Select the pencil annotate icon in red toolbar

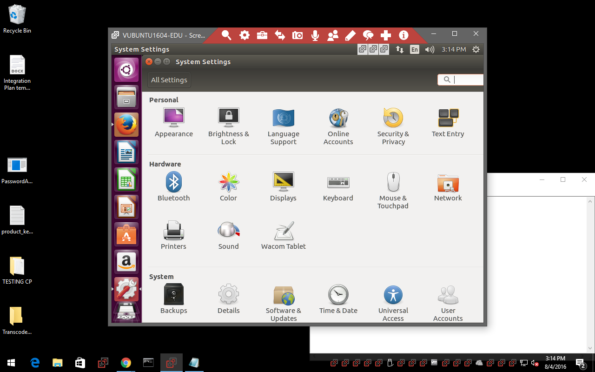pyautogui.click(x=350, y=35)
